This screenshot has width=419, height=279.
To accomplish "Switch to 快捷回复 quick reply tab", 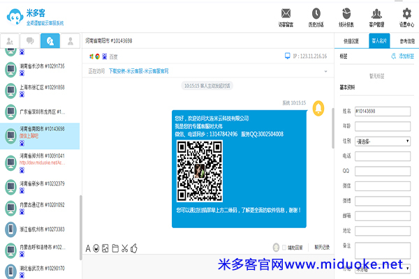I will click(351, 41).
